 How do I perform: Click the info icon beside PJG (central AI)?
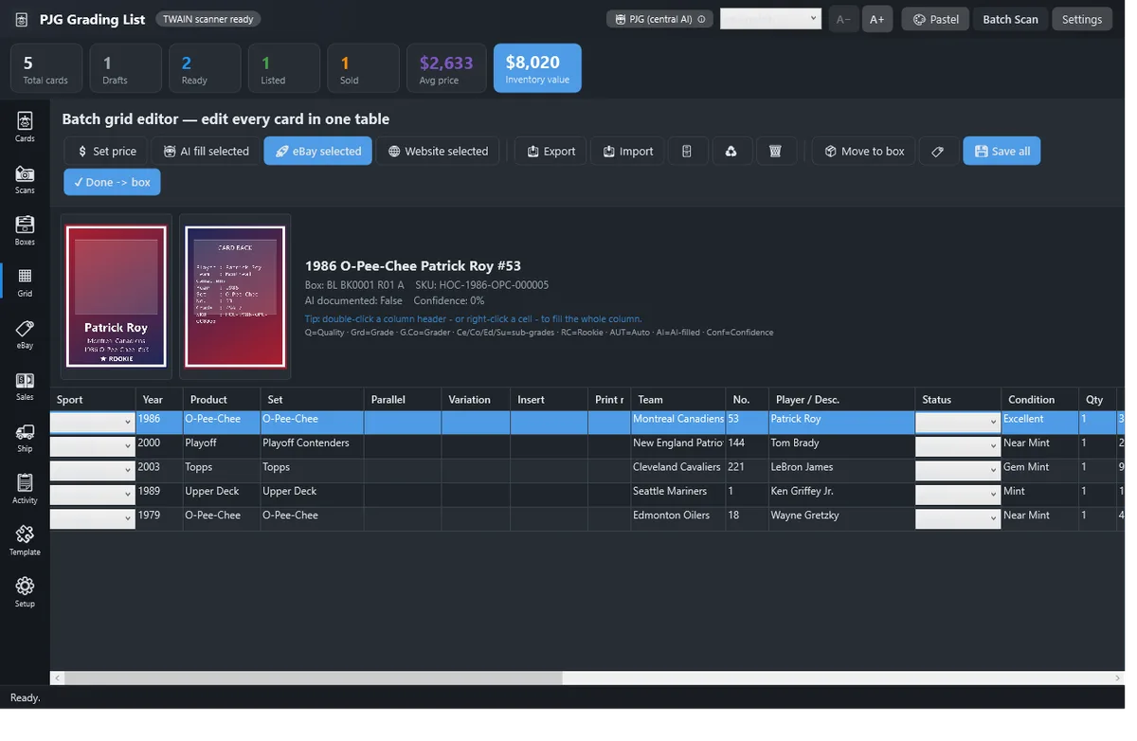(x=701, y=19)
